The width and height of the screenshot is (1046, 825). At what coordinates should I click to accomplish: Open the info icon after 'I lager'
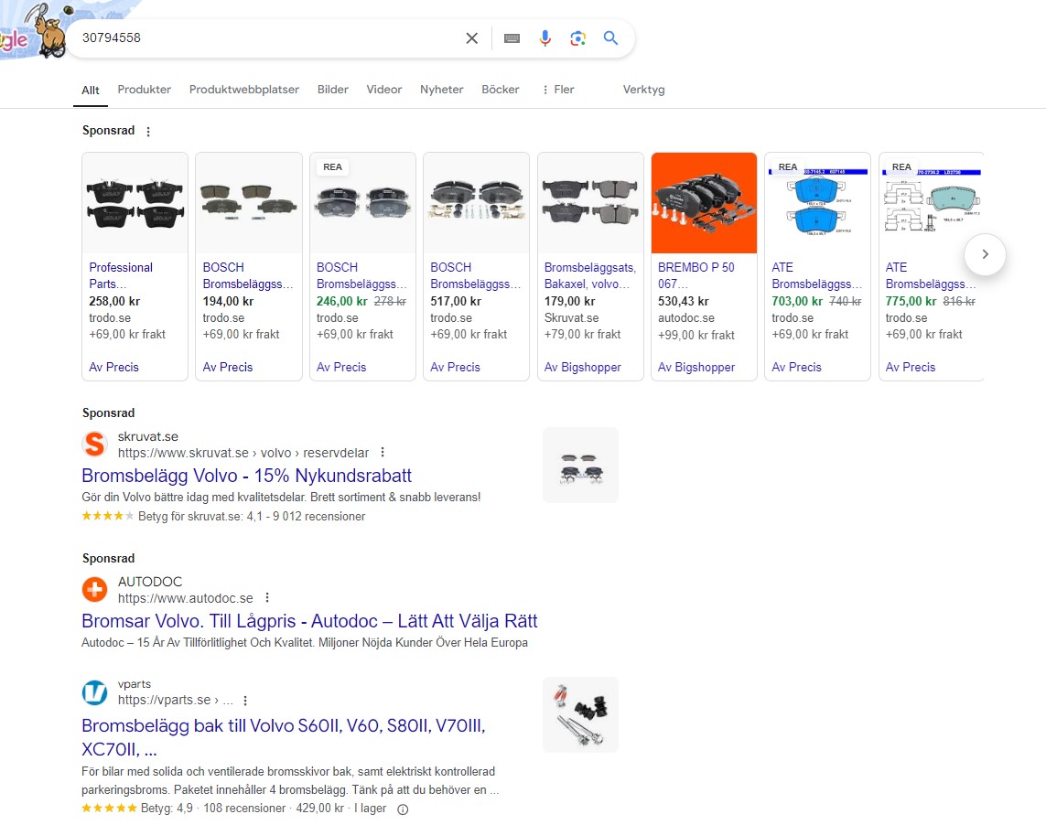403,809
